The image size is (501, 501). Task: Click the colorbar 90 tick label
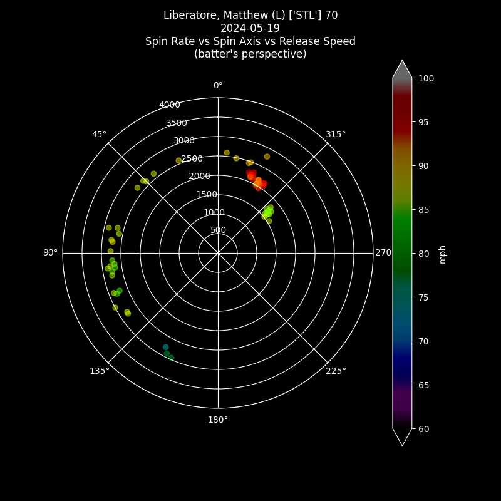pyautogui.click(x=423, y=166)
